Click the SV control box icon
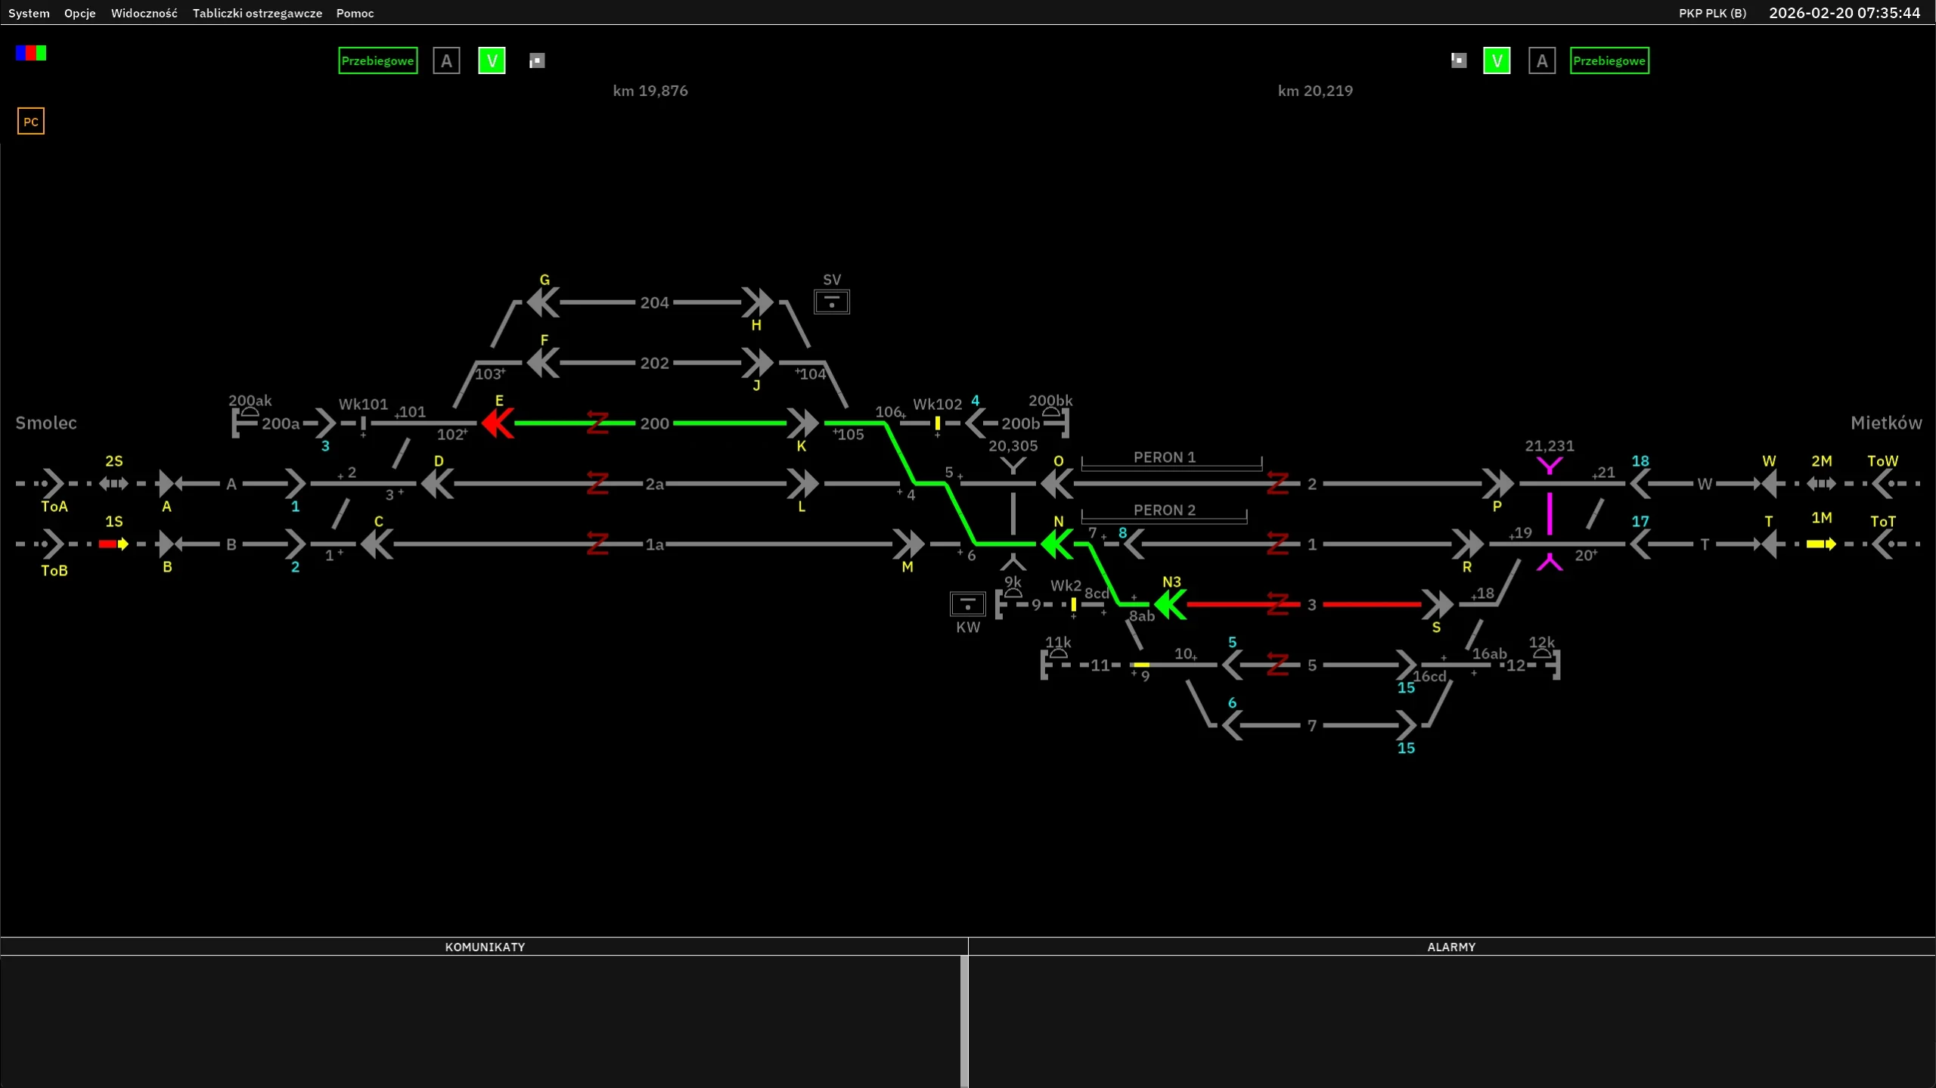Screen dimensions: 1936x1088 tap(831, 302)
